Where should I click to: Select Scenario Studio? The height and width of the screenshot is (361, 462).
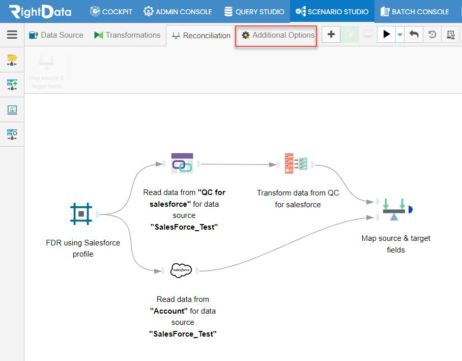point(332,12)
